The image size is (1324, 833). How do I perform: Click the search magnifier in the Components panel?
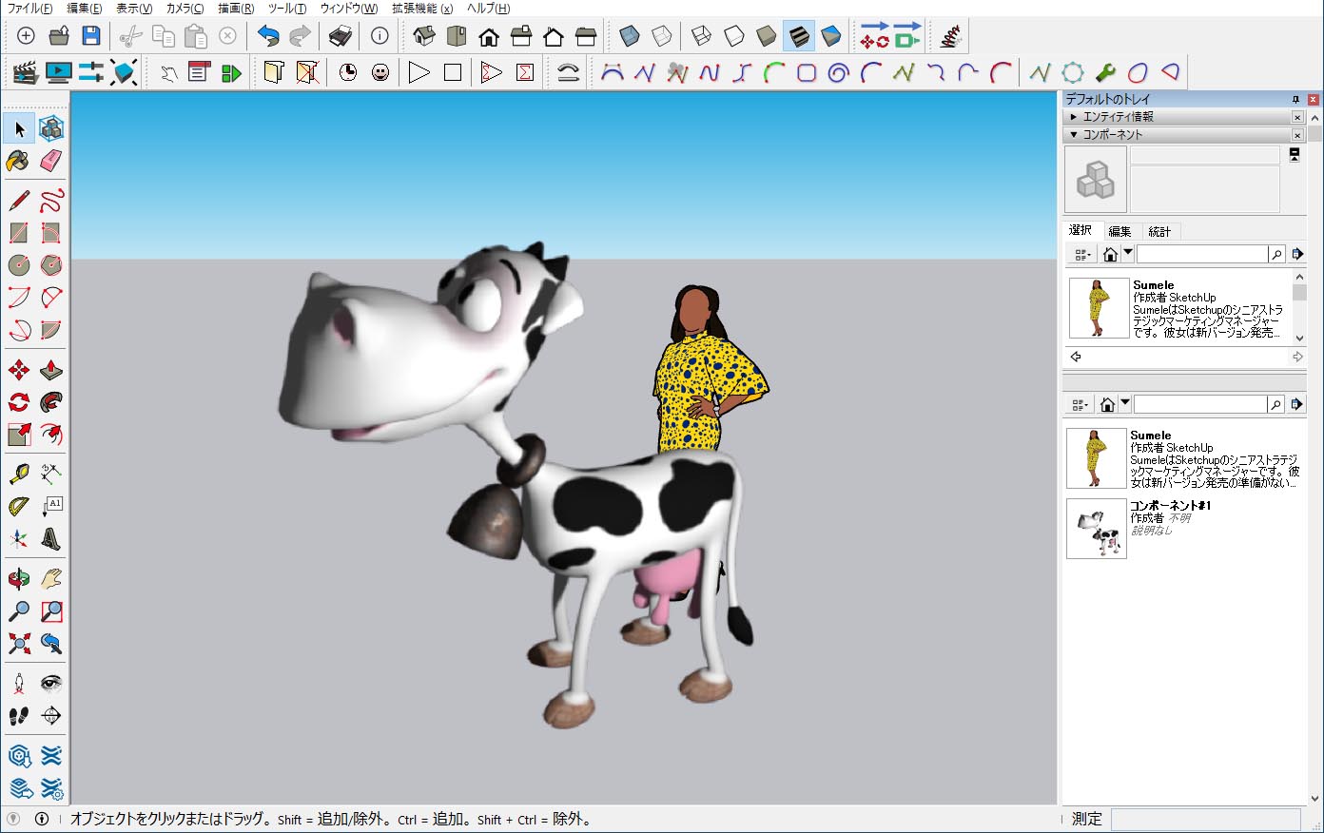pos(1276,254)
